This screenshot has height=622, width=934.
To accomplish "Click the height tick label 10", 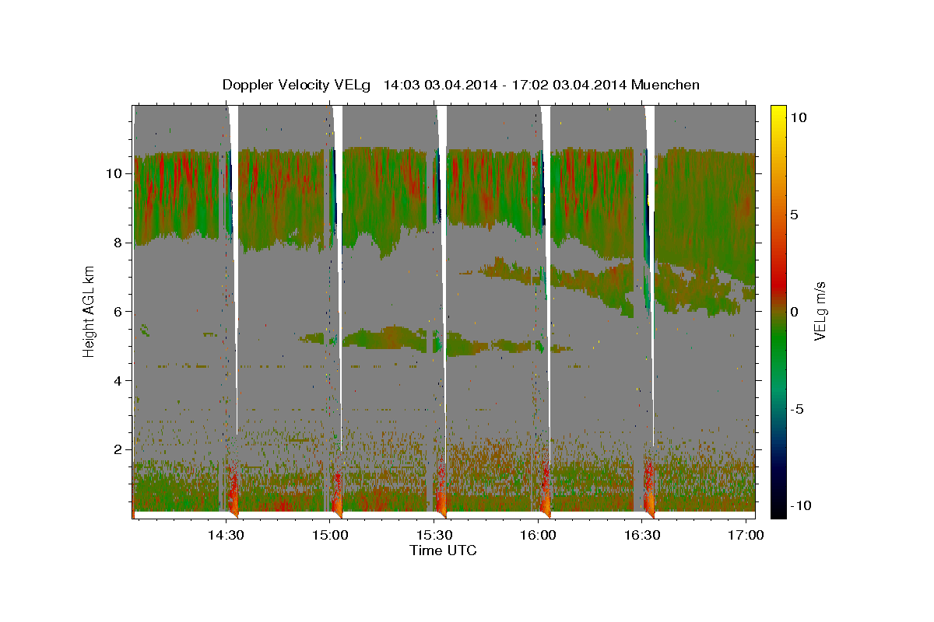I will [114, 173].
